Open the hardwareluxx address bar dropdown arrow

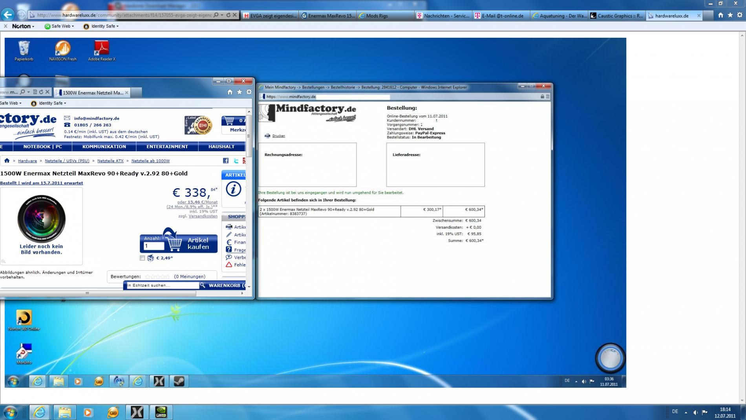[x=222, y=15]
